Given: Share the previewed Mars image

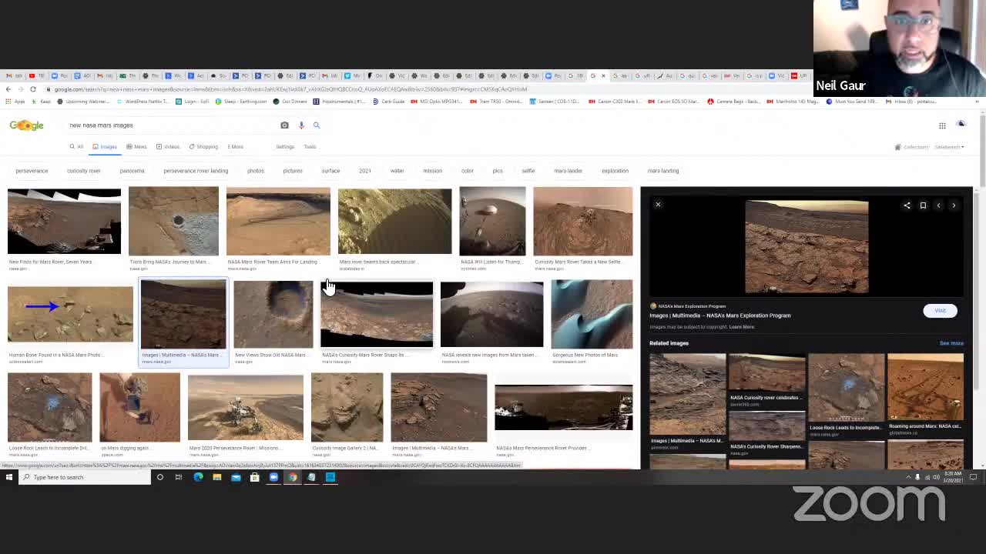Looking at the screenshot, I should (907, 205).
